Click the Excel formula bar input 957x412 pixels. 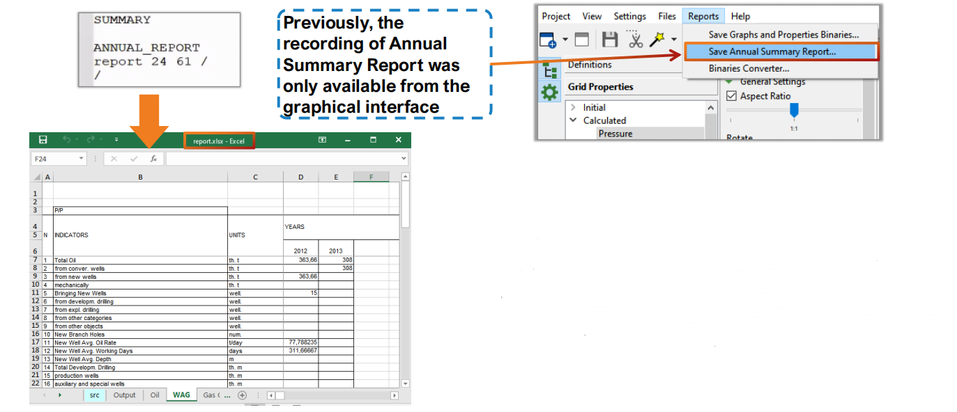point(282,159)
